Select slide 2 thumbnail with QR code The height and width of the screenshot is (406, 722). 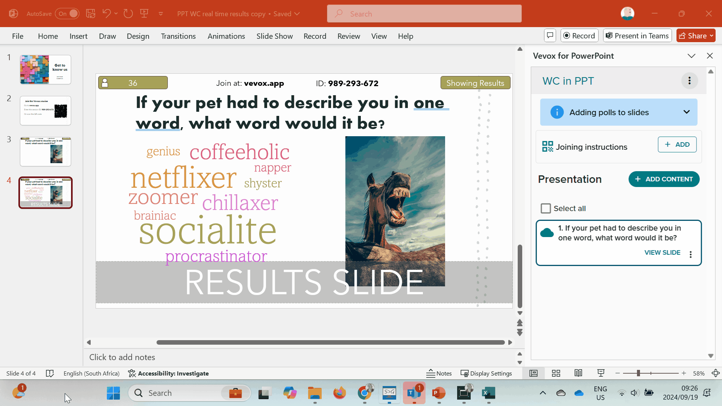pos(46,111)
